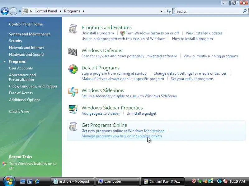This screenshot has height=186, width=249.
Task: Click the shield icon next to Recent Tasks entry
Action: coord(4,164)
